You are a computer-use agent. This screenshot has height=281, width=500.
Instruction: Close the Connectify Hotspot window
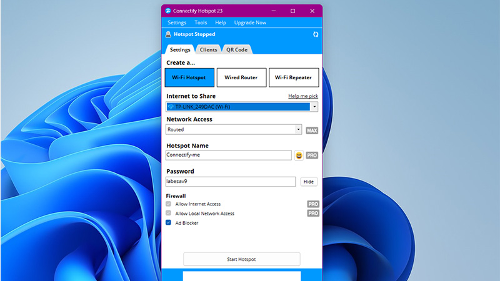point(312,11)
